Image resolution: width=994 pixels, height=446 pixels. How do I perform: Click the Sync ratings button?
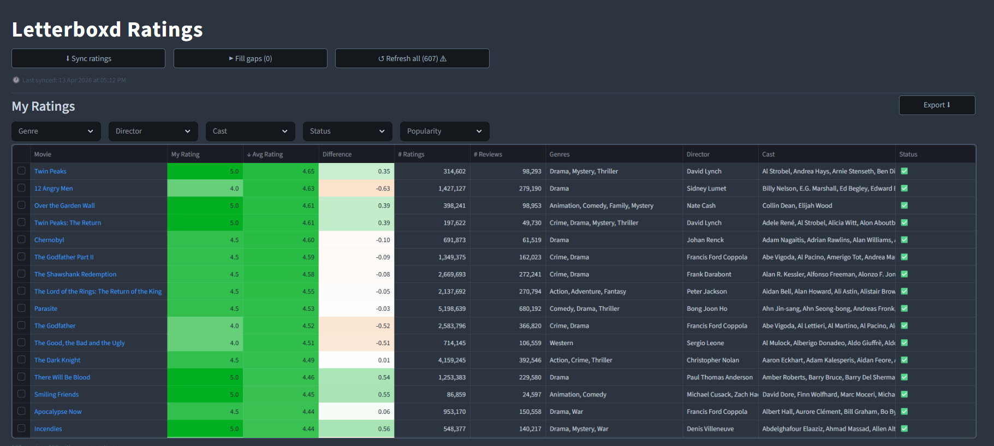[x=88, y=58]
